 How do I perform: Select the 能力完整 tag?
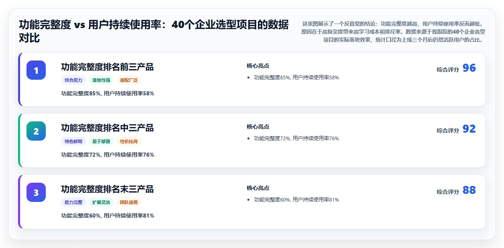click(x=73, y=202)
